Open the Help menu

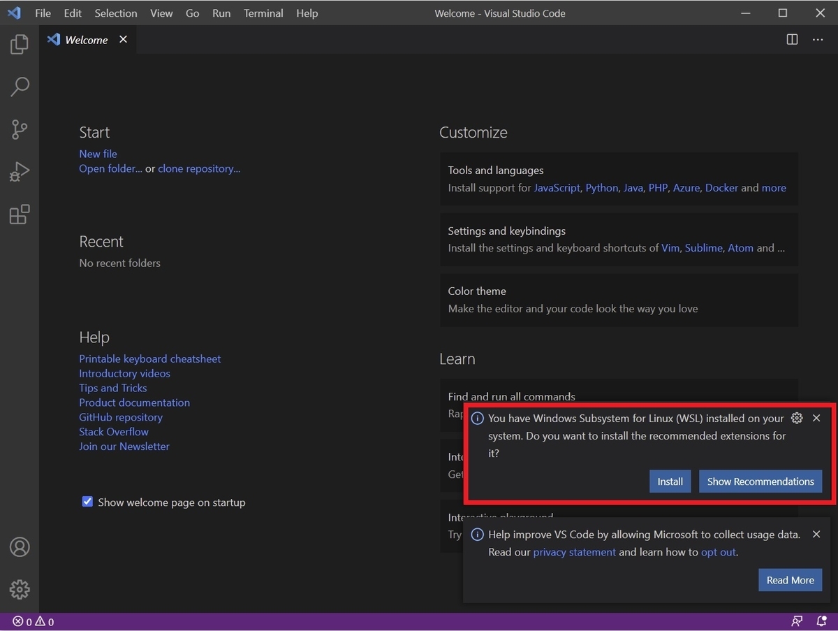click(x=307, y=13)
